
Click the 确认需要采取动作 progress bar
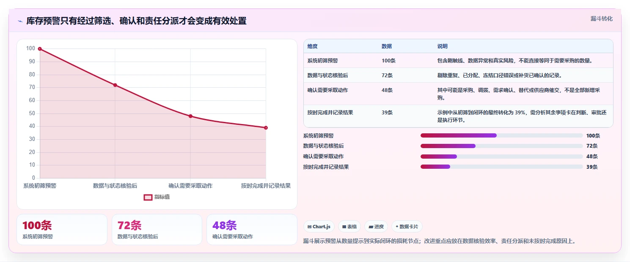(x=501, y=157)
